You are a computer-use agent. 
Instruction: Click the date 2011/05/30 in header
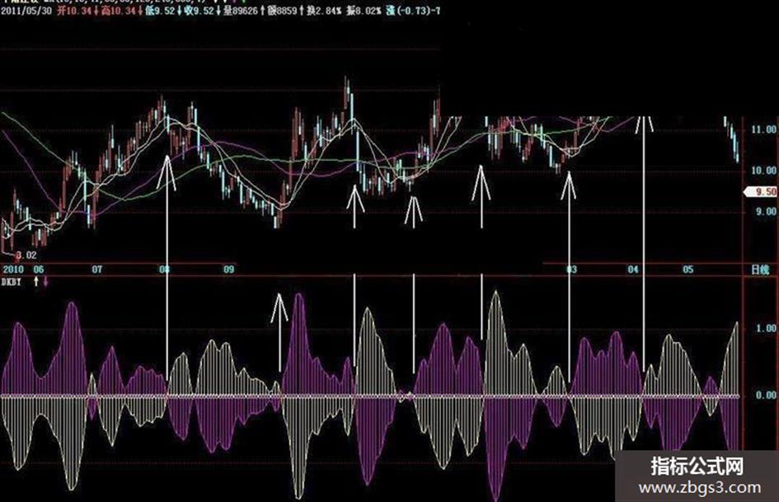(x=26, y=11)
